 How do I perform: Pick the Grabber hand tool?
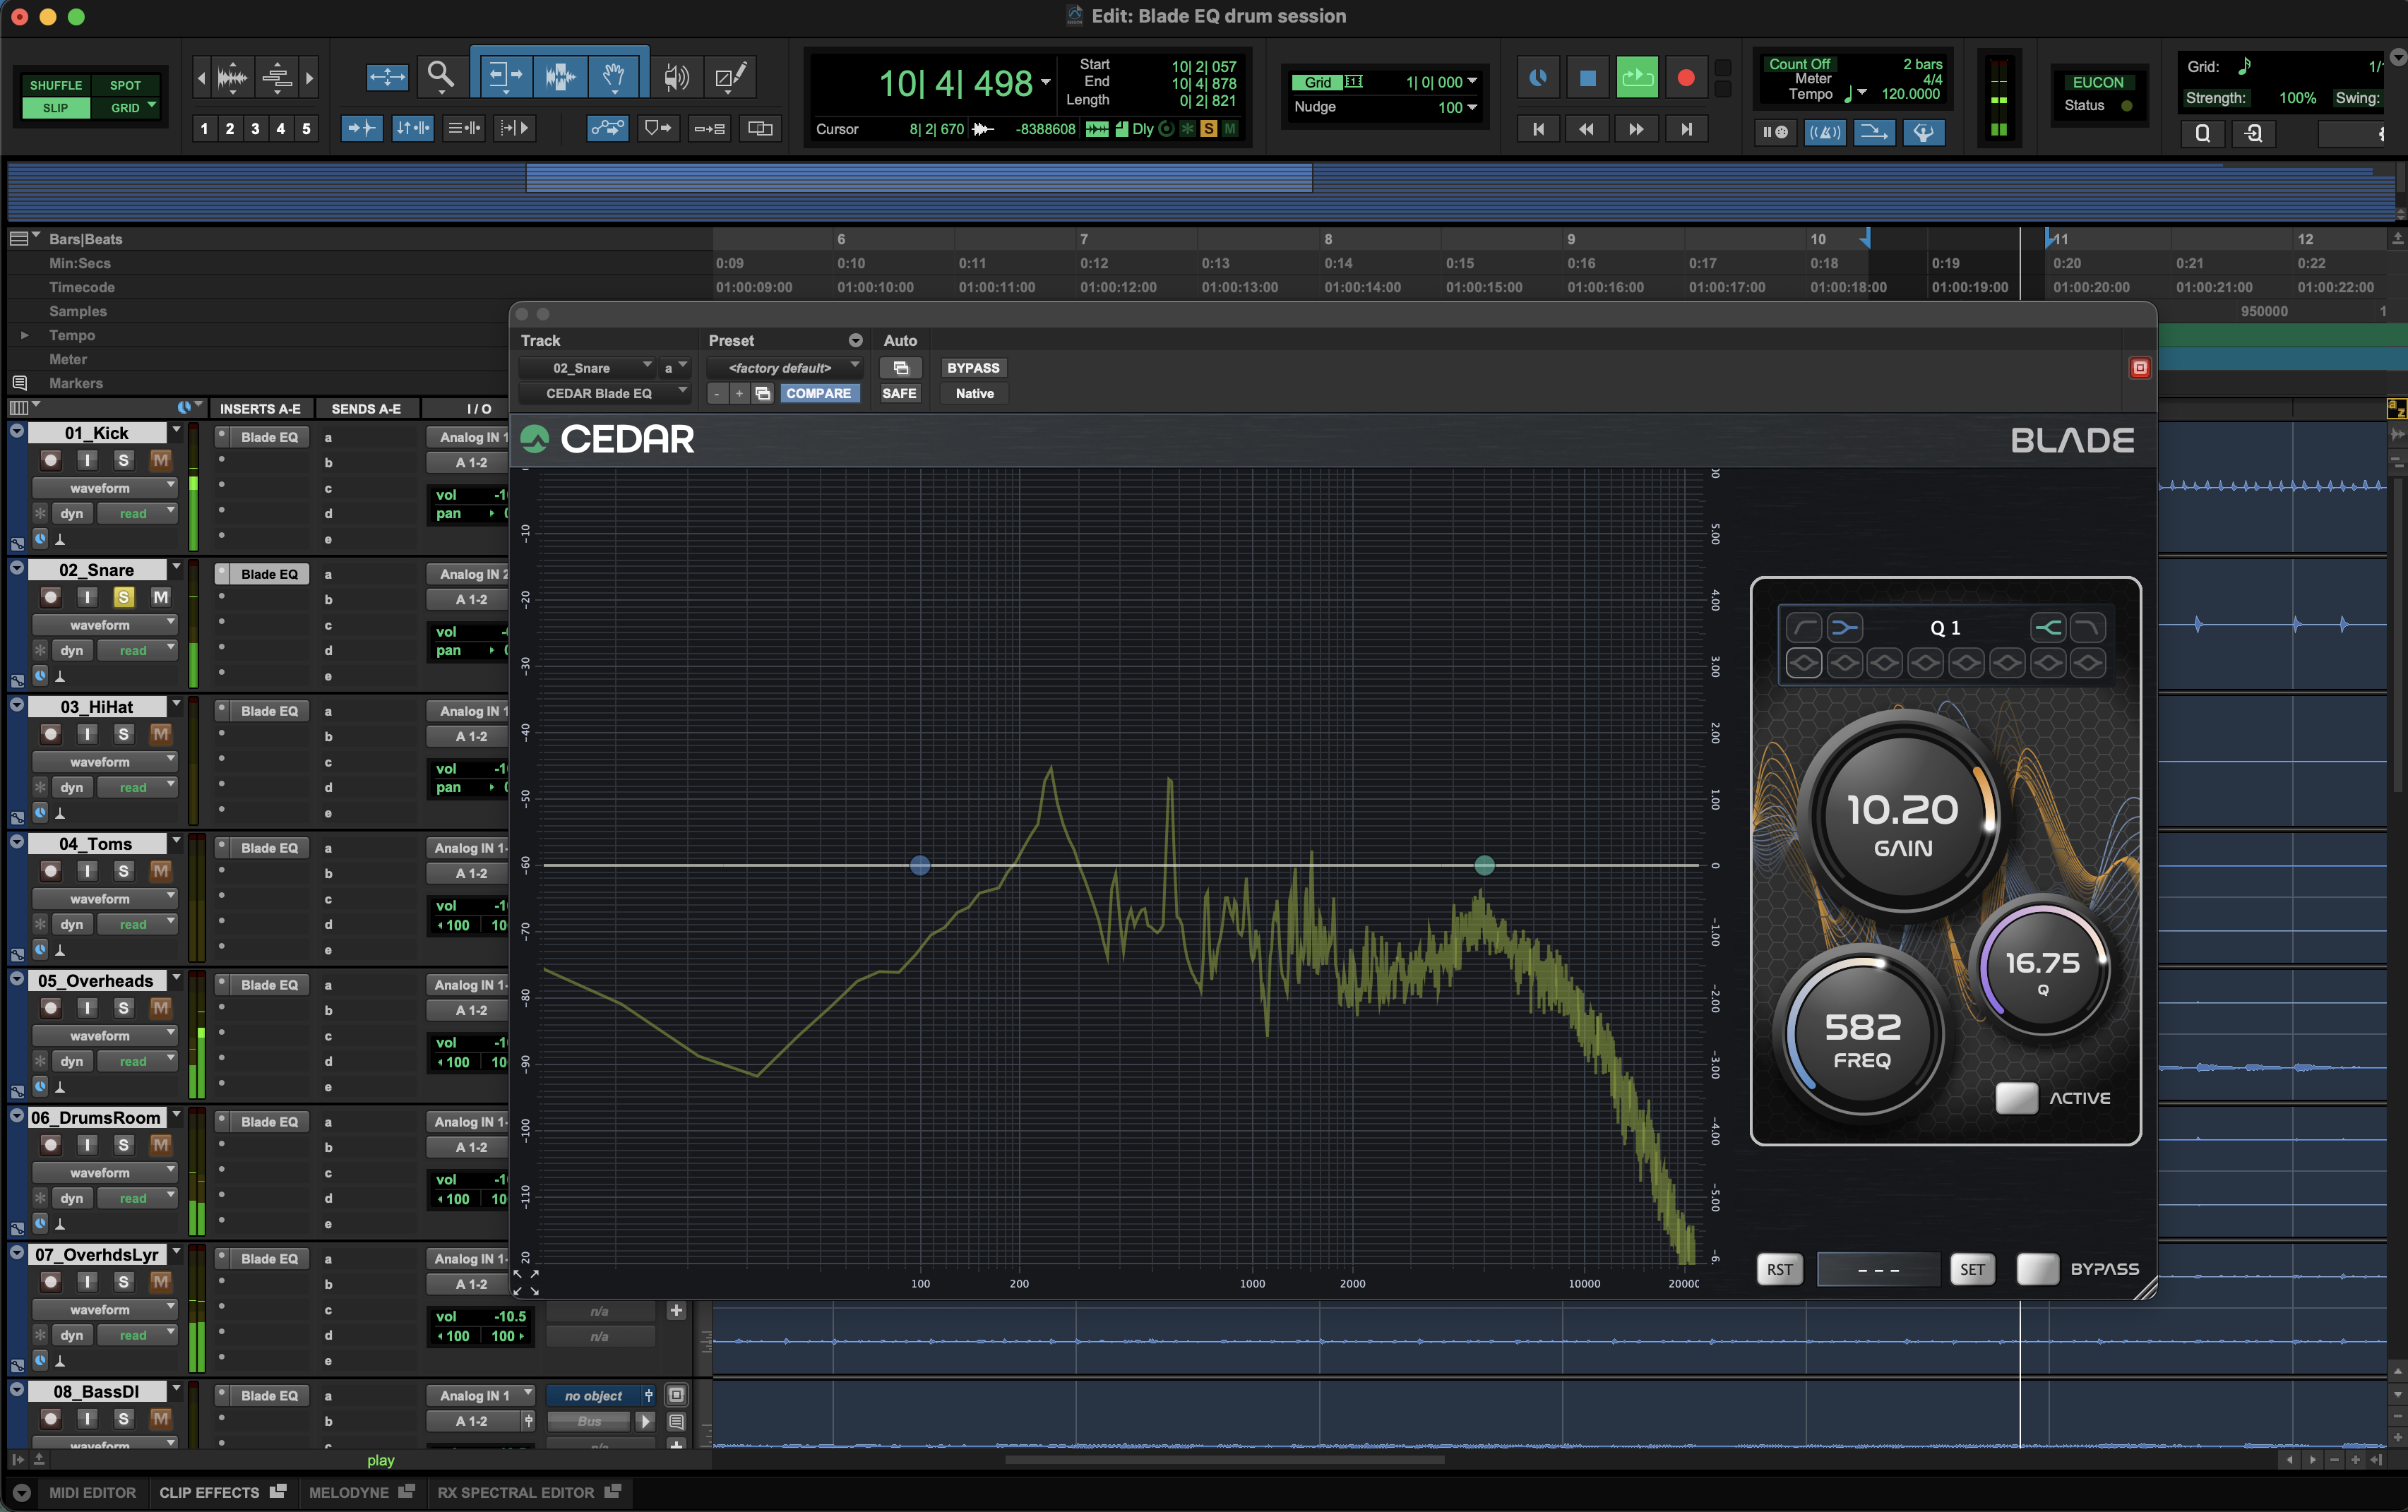[614, 76]
